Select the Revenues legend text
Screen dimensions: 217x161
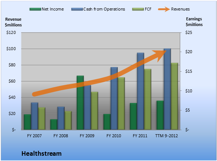[x=180, y=9]
